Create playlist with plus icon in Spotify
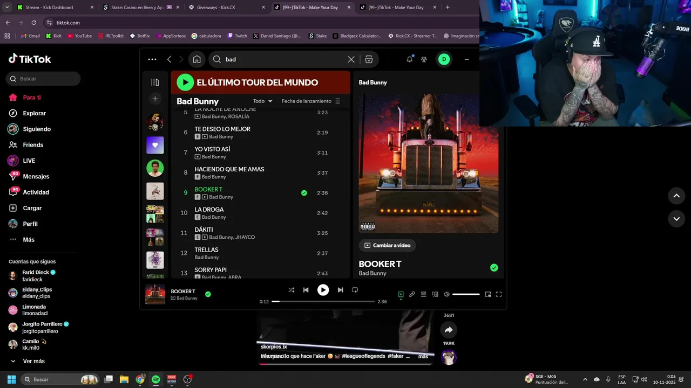Viewport: 691px width, 388px height. tap(155, 99)
